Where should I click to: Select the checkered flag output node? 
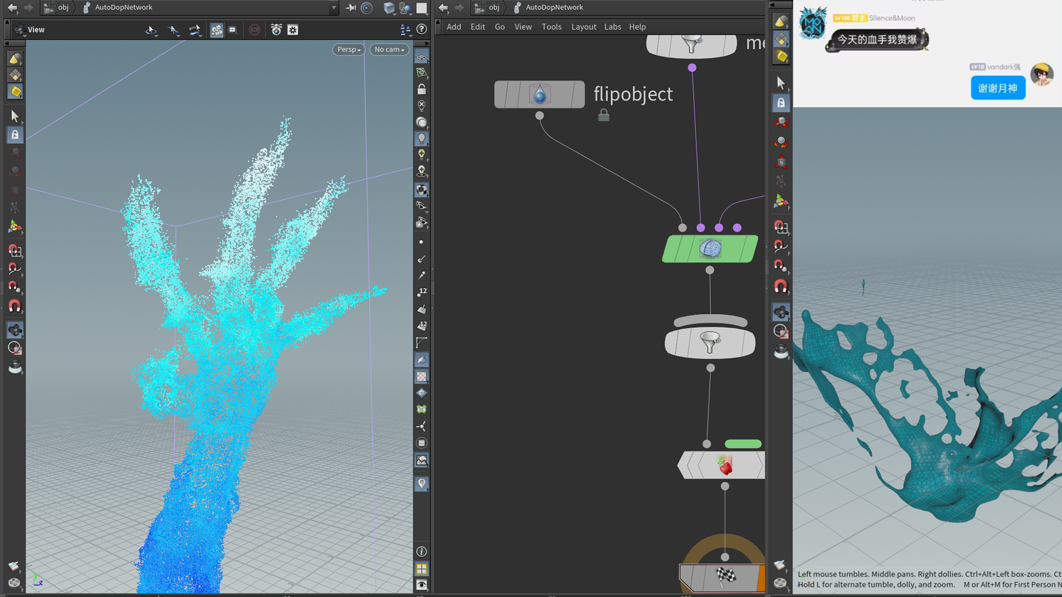pyautogui.click(x=726, y=577)
